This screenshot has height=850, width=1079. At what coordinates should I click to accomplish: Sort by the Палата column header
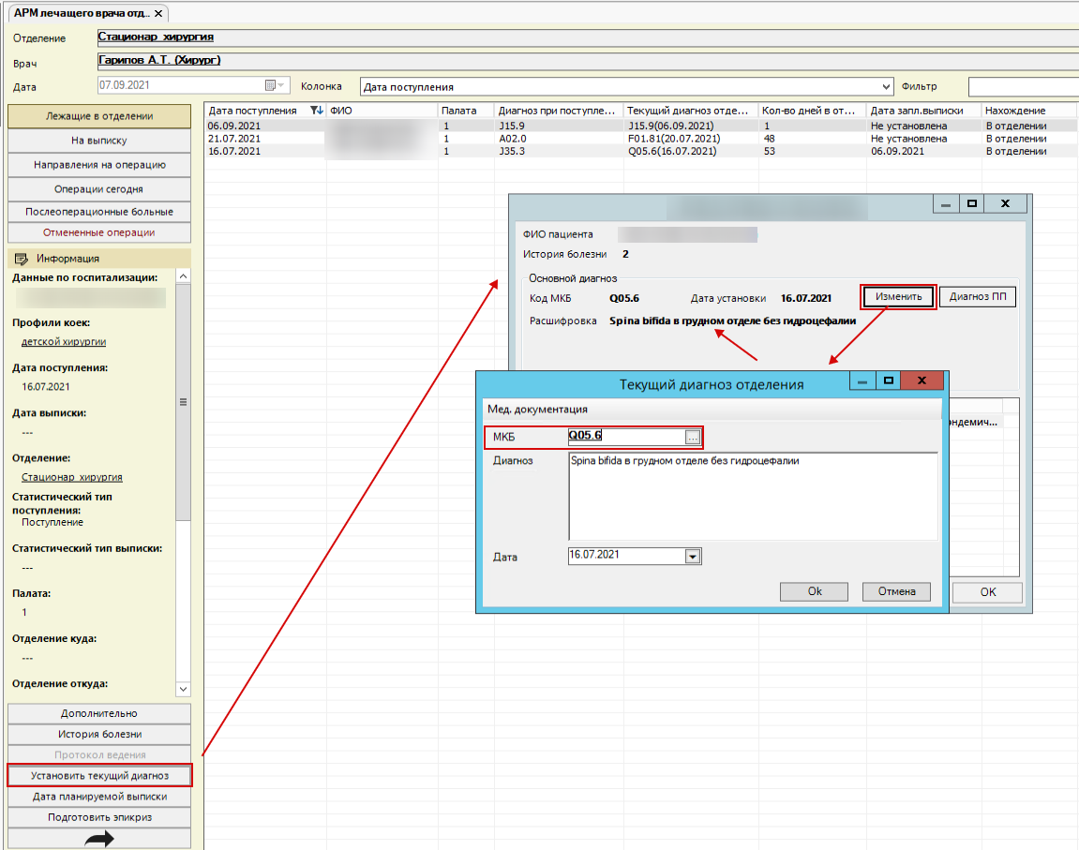pyautogui.click(x=466, y=110)
